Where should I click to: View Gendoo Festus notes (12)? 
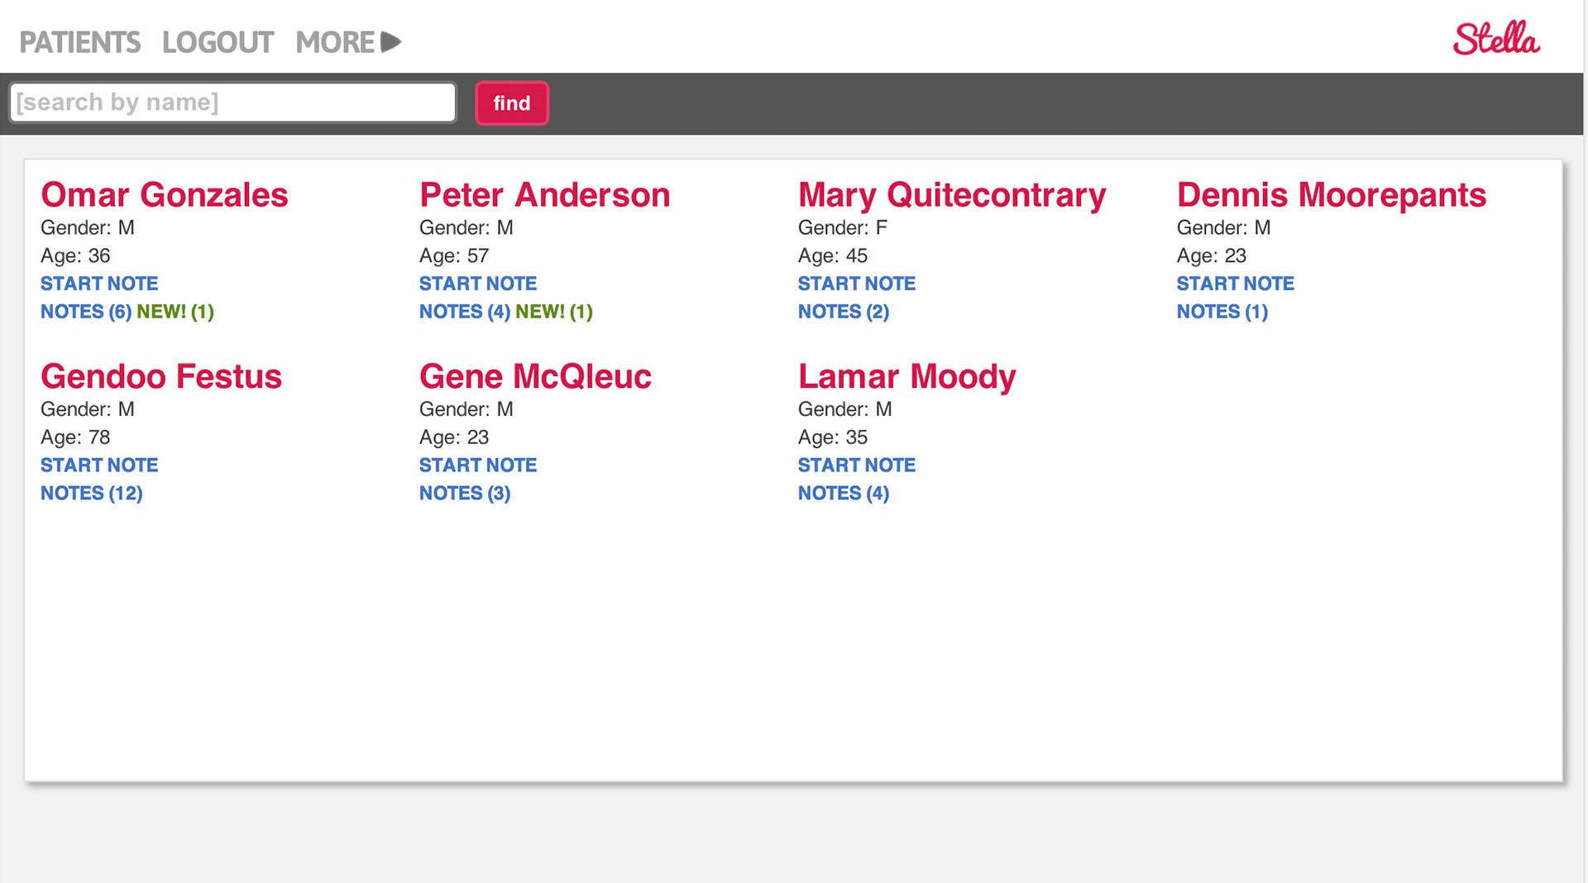91,494
